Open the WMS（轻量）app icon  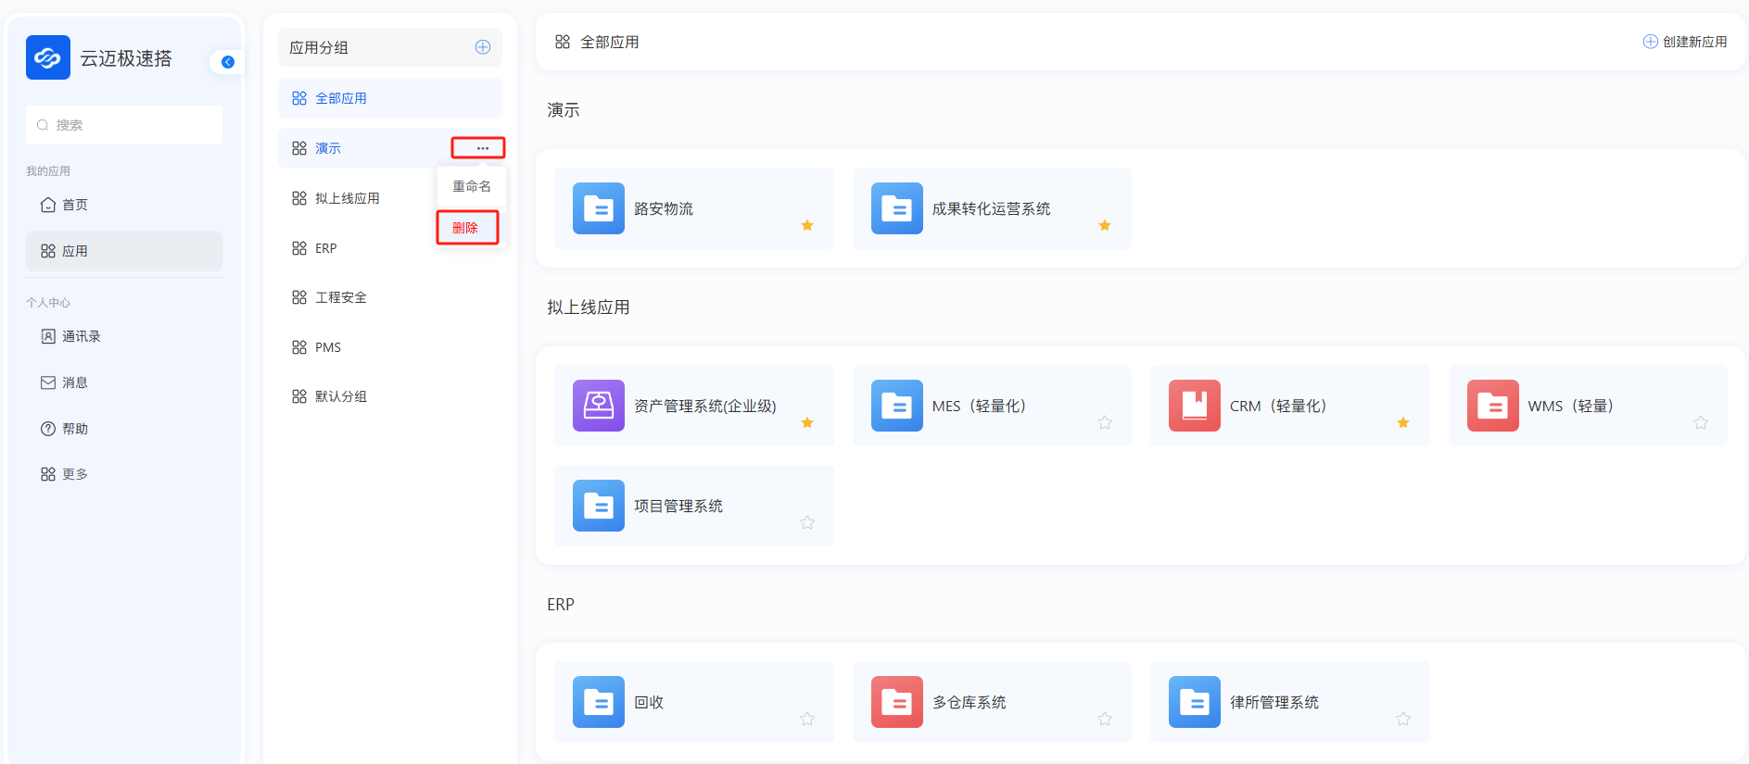coord(1492,406)
